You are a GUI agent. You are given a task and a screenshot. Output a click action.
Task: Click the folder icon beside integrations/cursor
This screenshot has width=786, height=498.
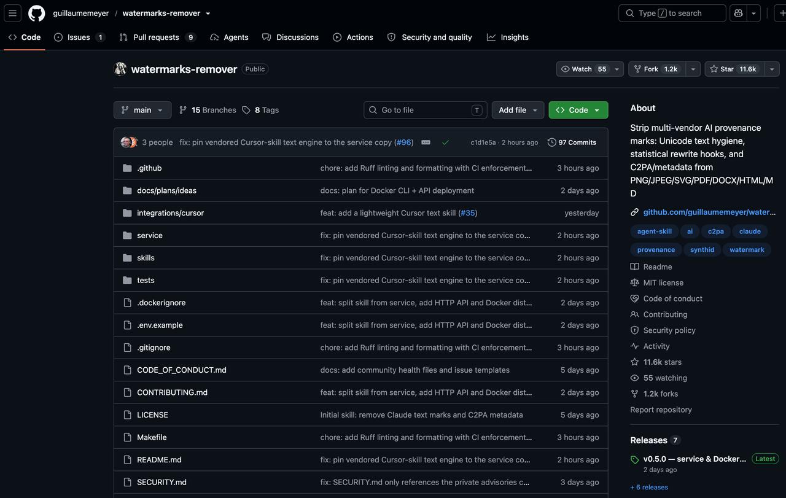pos(127,213)
